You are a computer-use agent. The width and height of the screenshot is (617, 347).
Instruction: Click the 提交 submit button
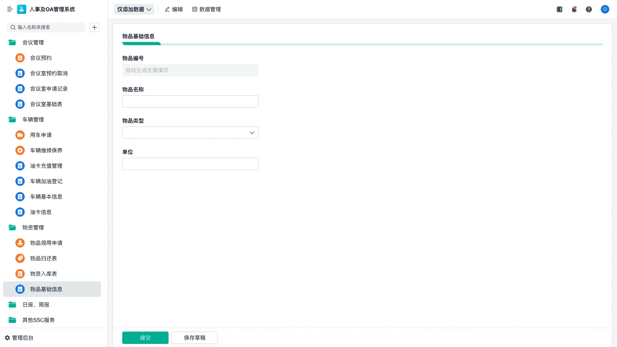point(145,337)
